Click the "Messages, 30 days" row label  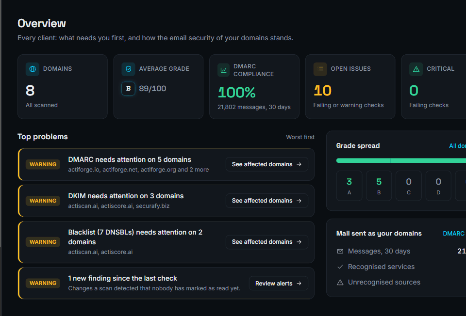coord(379,252)
